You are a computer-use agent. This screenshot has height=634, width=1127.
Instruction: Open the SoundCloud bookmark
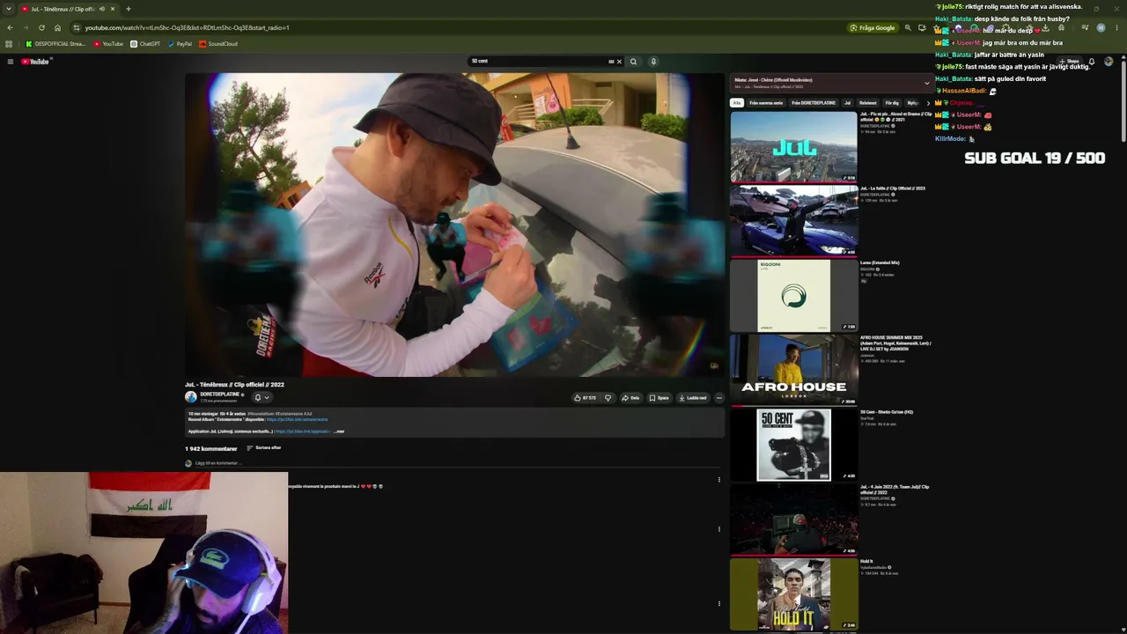[x=218, y=44]
